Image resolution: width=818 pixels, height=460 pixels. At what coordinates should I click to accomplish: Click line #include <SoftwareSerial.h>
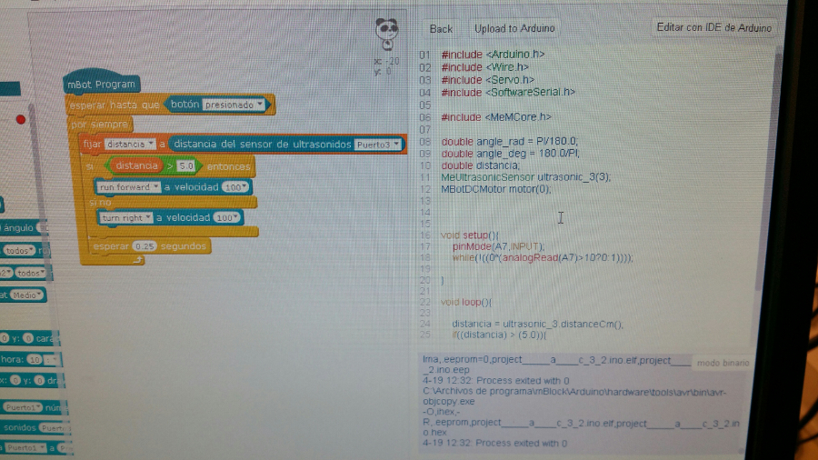point(508,93)
